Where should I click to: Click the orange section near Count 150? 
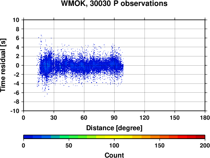pyautogui.click(x=160, y=137)
